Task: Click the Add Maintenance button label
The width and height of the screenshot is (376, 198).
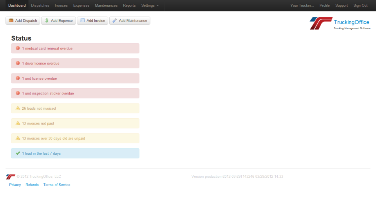Action: click(133, 21)
